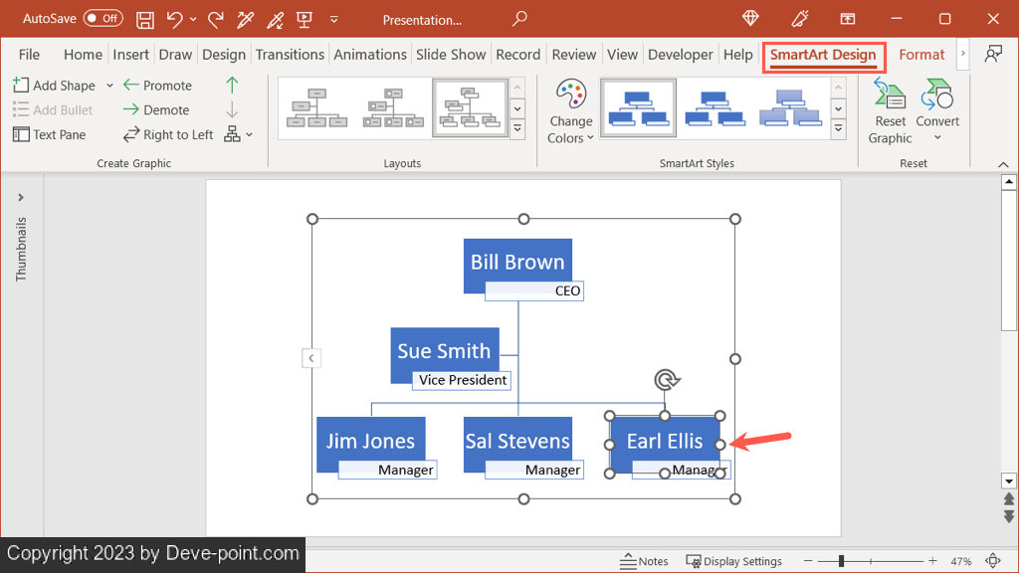Click the Search magnifier in title bar
The image size is (1019, 573).
518,19
